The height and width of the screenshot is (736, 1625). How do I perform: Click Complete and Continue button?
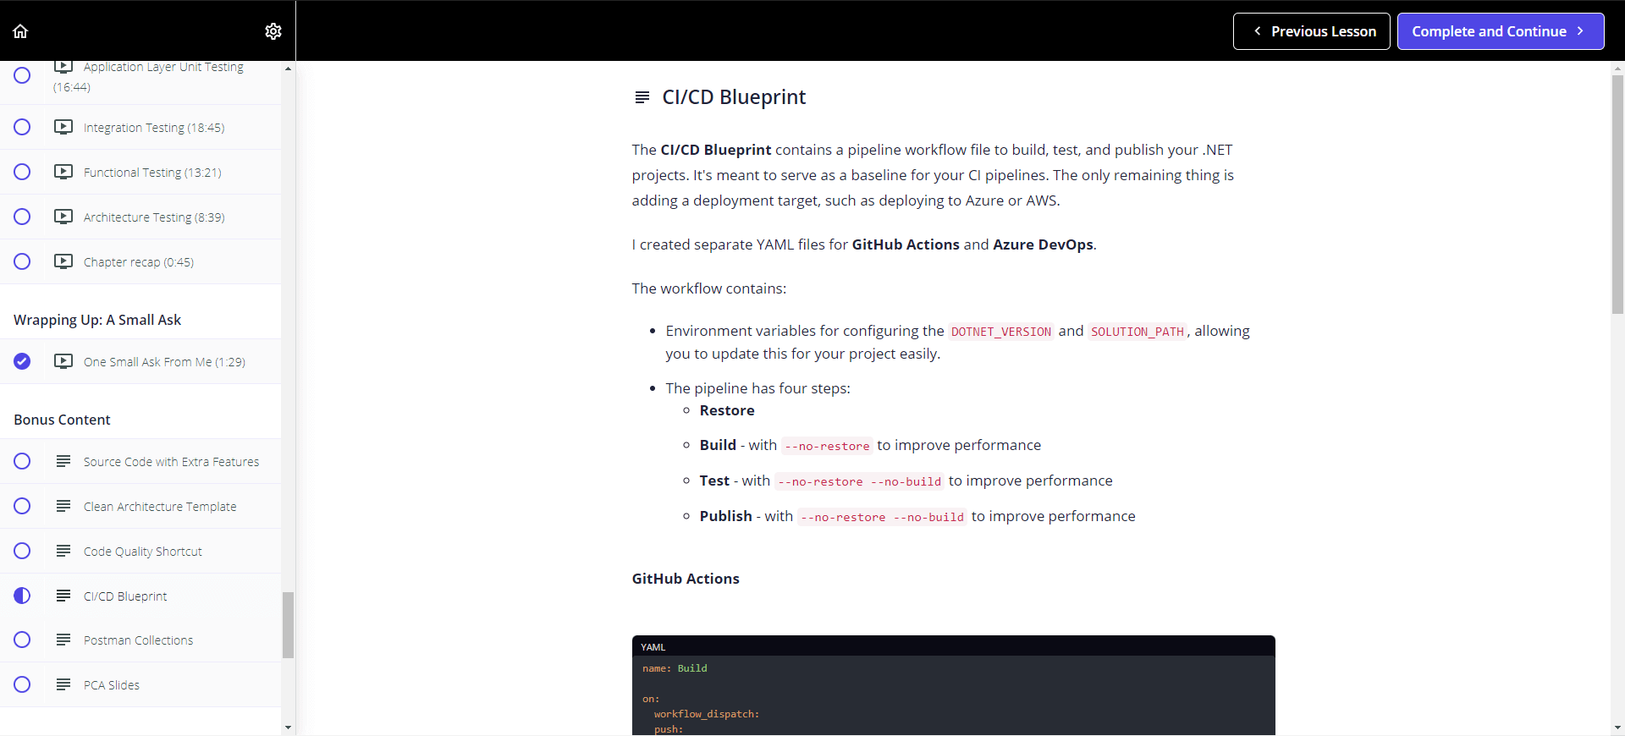tap(1500, 31)
